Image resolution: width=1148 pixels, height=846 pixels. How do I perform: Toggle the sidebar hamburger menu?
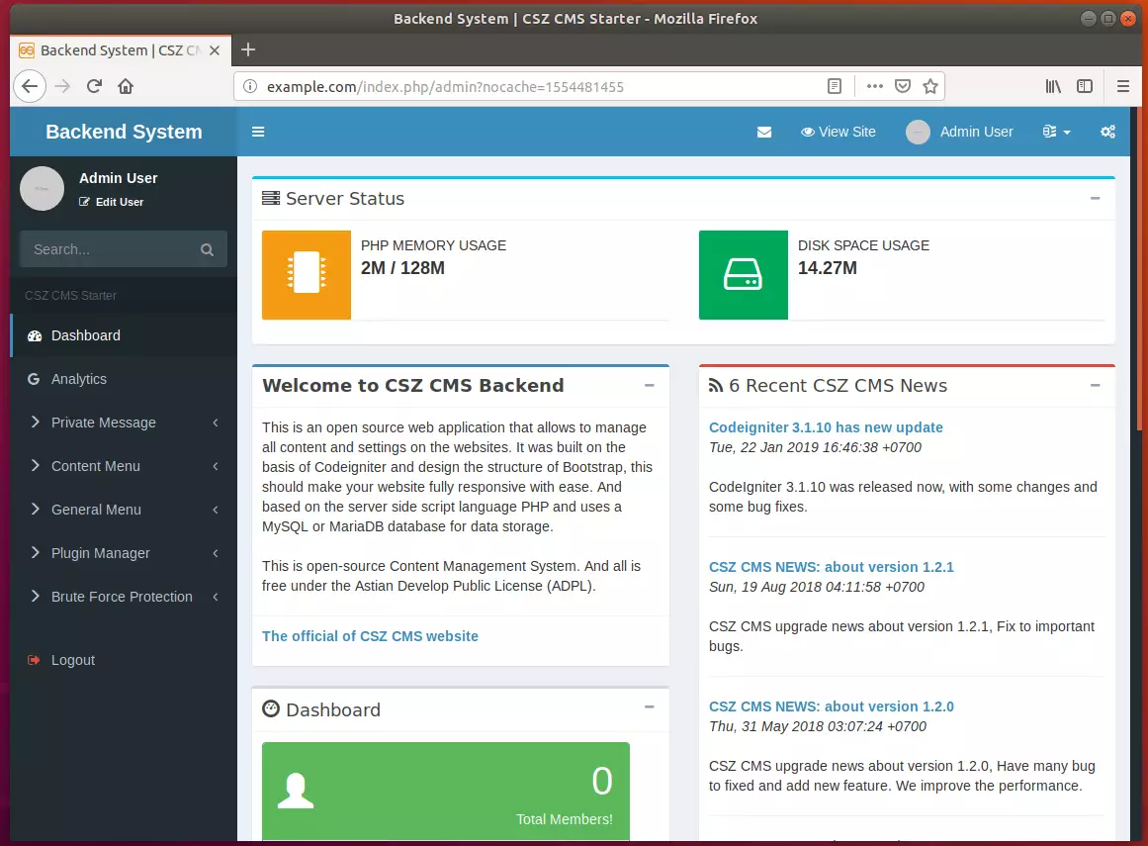258,132
